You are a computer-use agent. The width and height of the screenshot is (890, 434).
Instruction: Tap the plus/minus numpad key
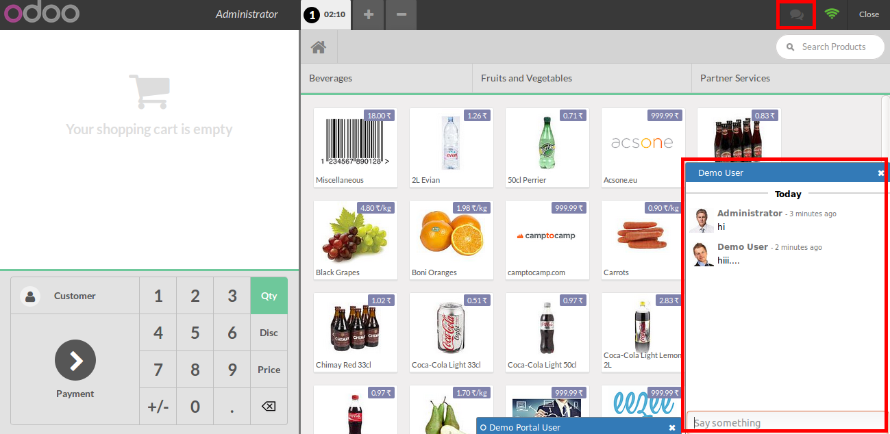tap(158, 407)
